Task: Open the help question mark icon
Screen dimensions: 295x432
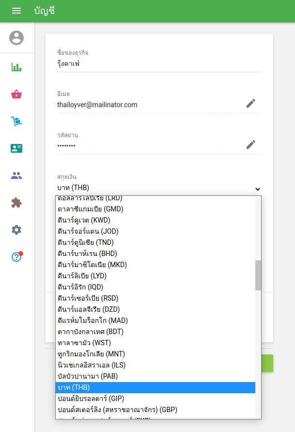Action: click(16, 257)
